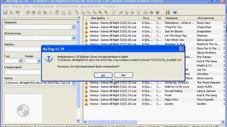Close the tag panel with small x
227x127 pixels.
[x=79, y=17]
